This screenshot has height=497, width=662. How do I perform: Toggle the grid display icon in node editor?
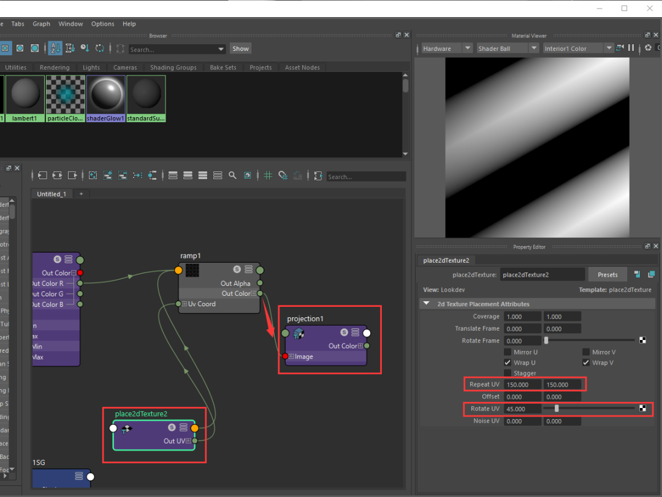[268, 175]
